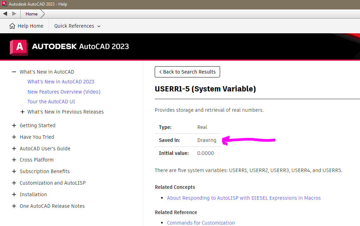The image size is (360, 226).
Task: Open the DIESEL Expressions in Macros link
Action: (x=244, y=198)
